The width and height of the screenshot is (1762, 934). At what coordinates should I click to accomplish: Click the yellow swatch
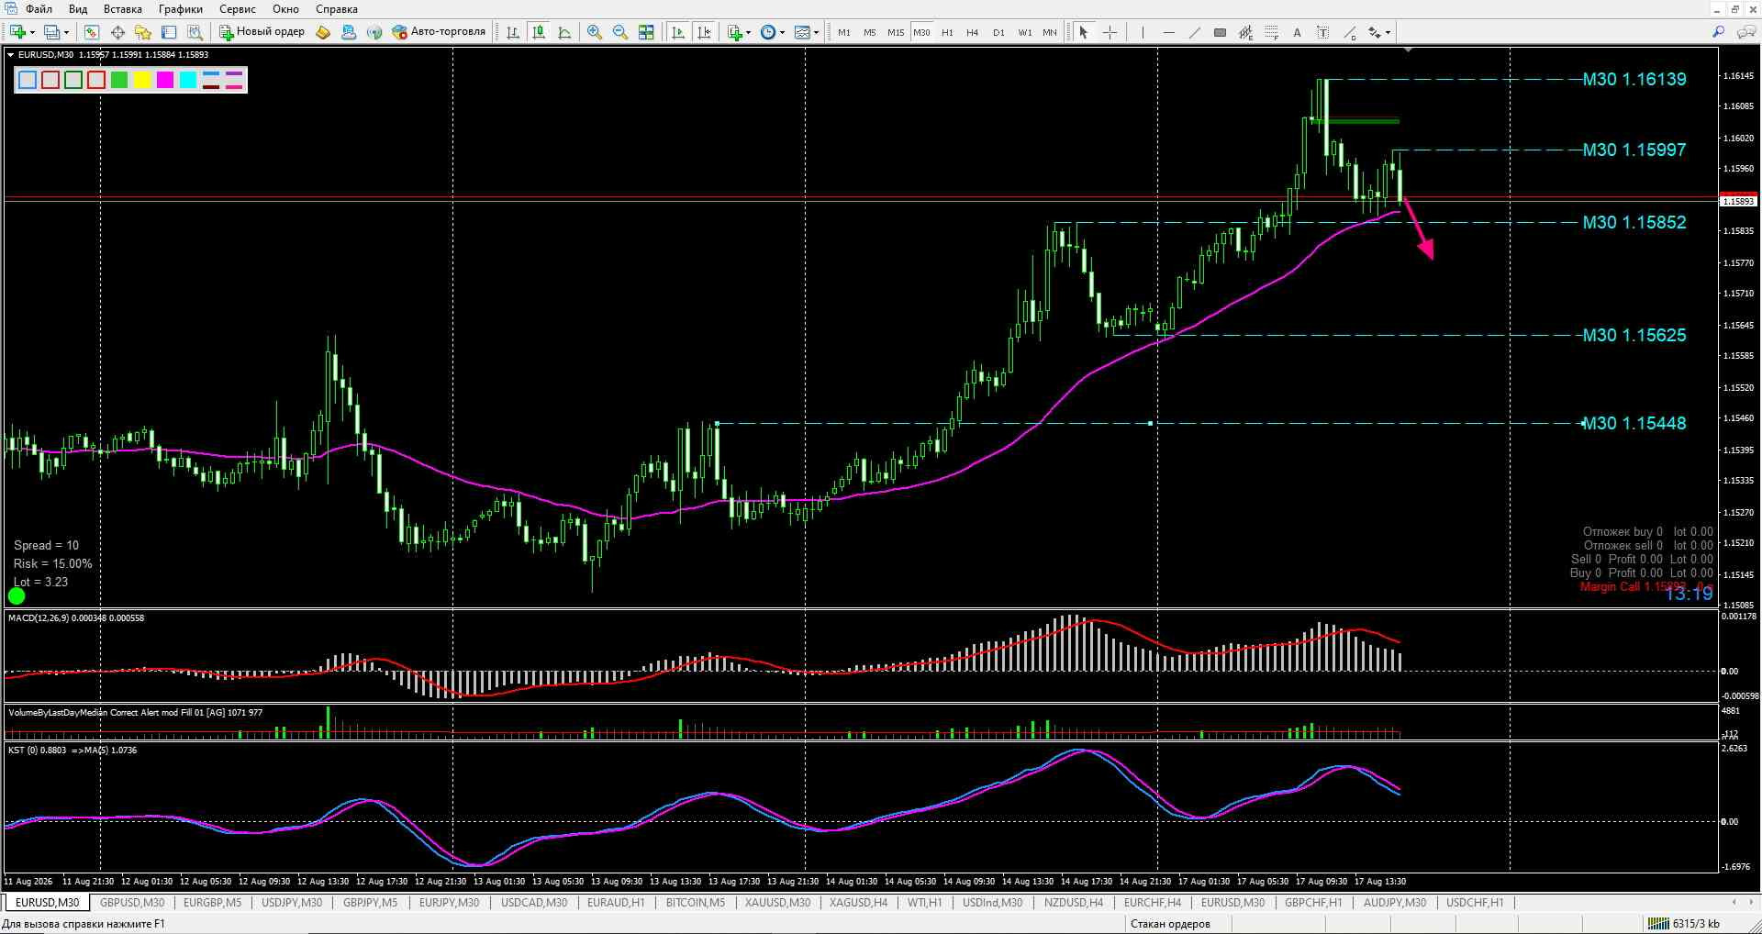142,81
